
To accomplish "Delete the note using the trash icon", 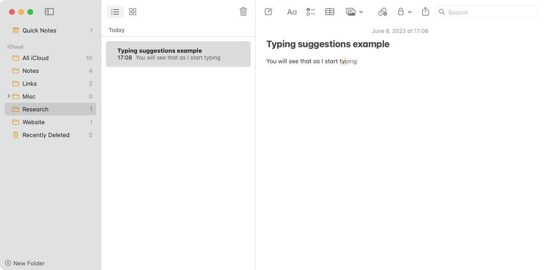I will [243, 11].
